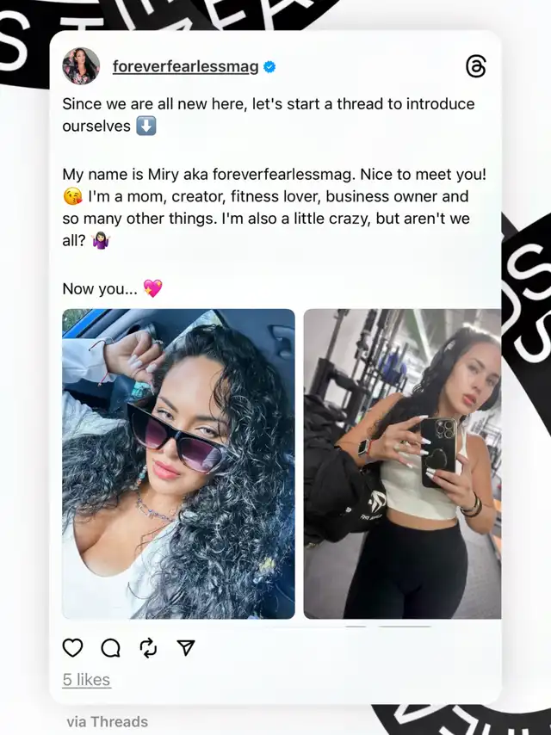551x735 pixels.
Task: Open the circular profile avatar
Action: pos(81,65)
